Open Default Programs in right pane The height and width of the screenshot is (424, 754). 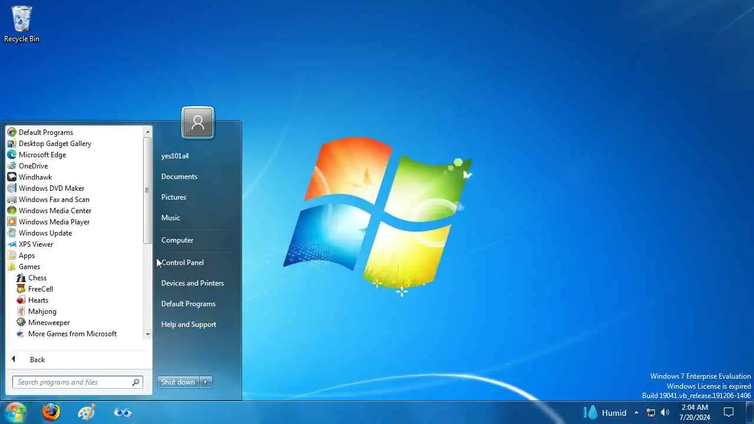point(188,304)
